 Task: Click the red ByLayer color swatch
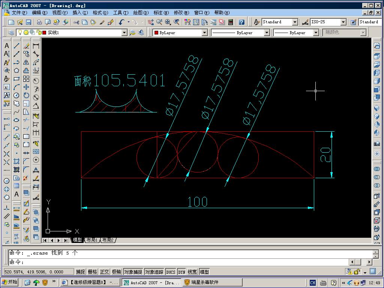pyautogui.click(x=156, y=33)
